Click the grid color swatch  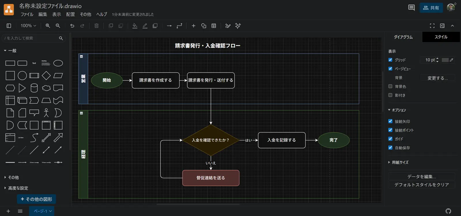445,60
